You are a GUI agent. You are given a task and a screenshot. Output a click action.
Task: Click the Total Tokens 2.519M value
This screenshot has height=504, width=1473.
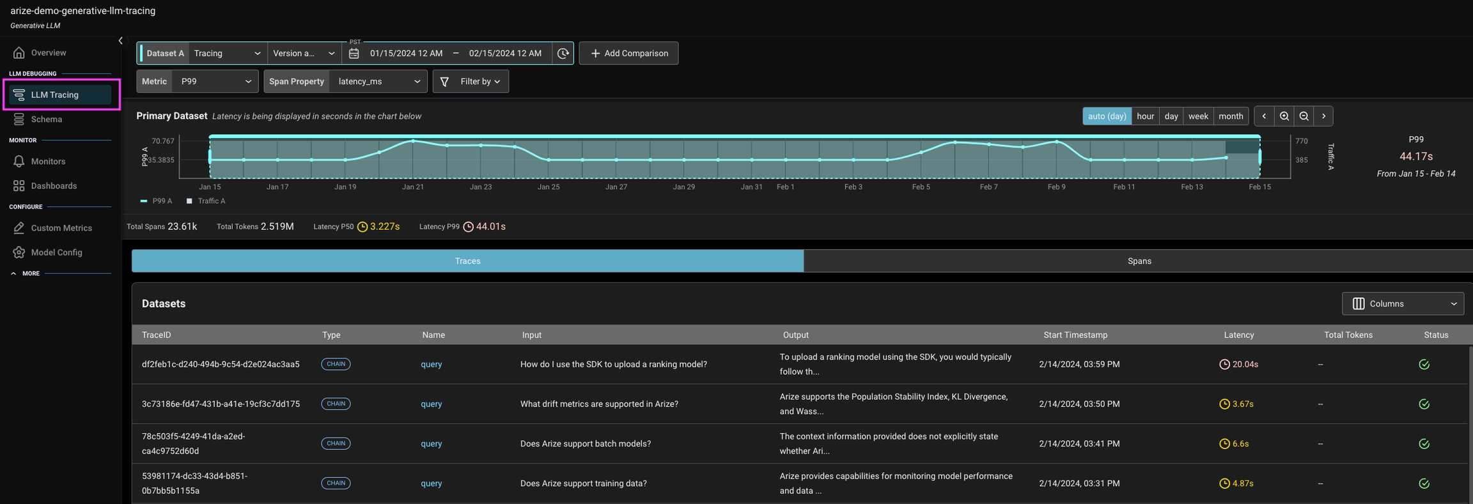(277, 226)
